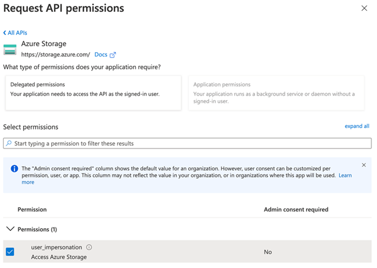Go back to All APIs

[x=17, y=33]
